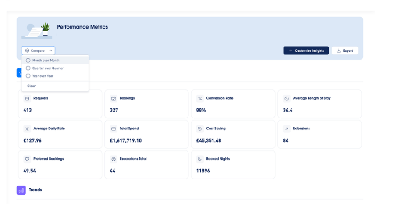Clear the compare selection

(x=31, y=86)
